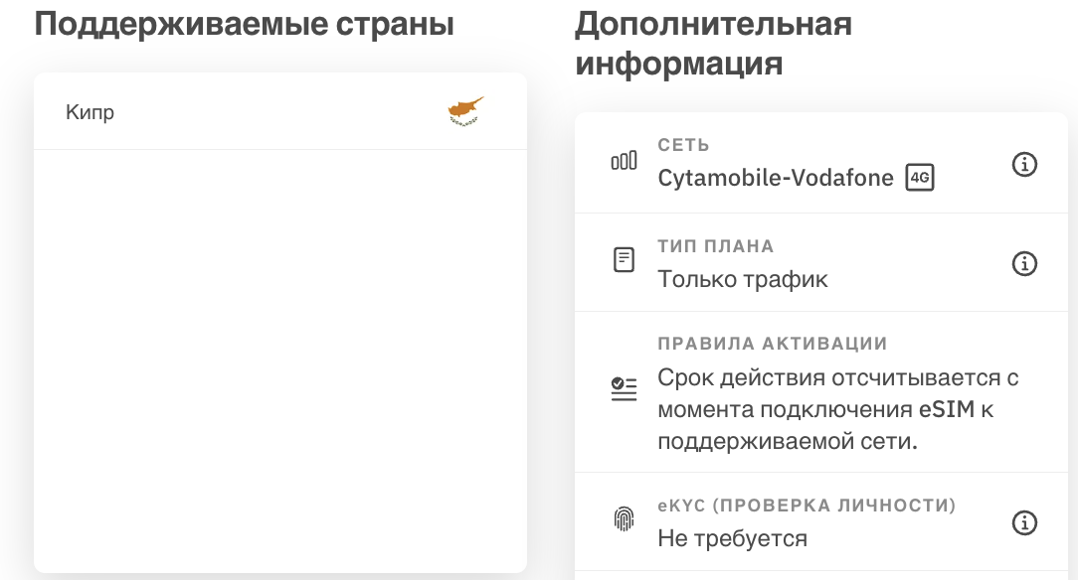Click the Дополнительная информация heading

pyautogui.click(x=714, y=44)
